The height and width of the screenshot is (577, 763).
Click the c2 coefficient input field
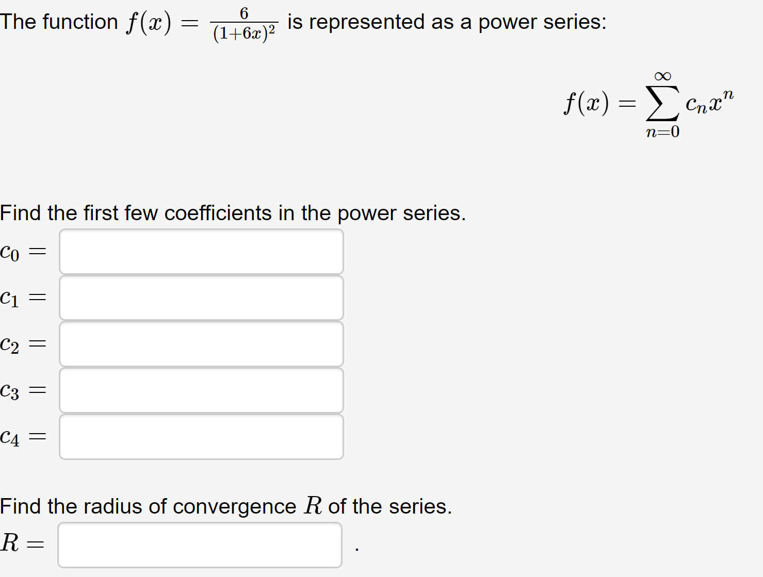201,344
